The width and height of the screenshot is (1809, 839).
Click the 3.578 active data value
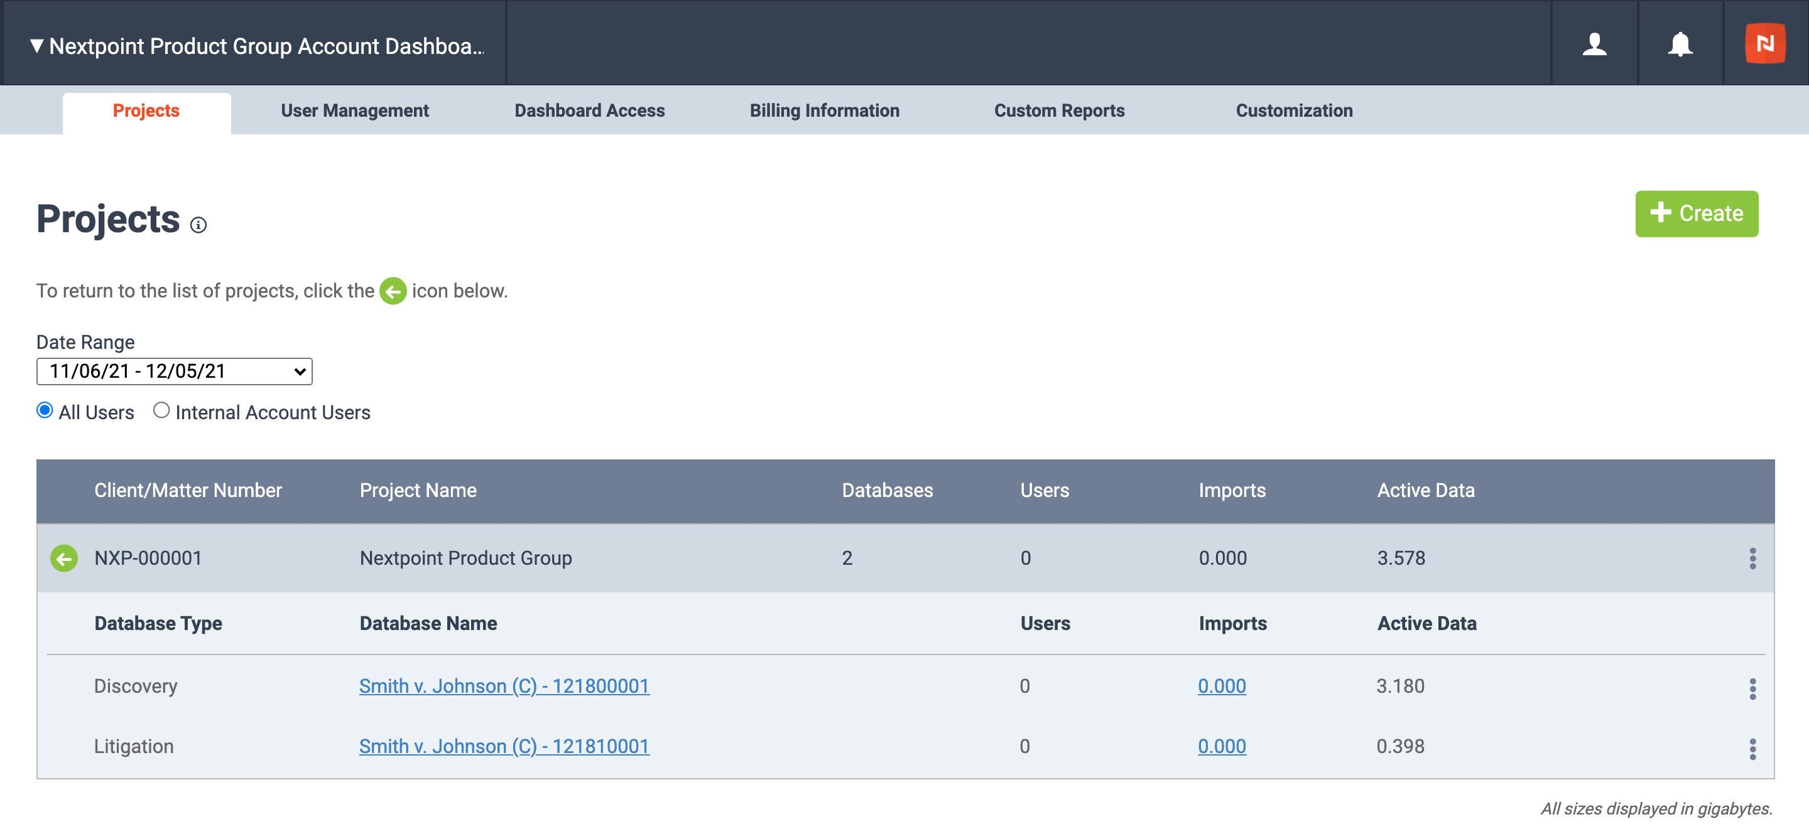click(1401, 558)
